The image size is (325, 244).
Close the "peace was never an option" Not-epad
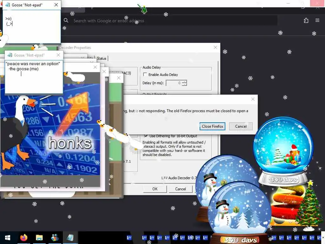58,55
